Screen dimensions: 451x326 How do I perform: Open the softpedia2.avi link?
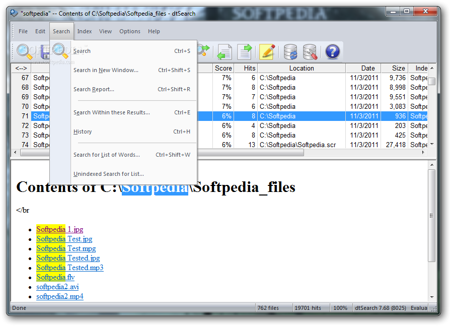57,287
